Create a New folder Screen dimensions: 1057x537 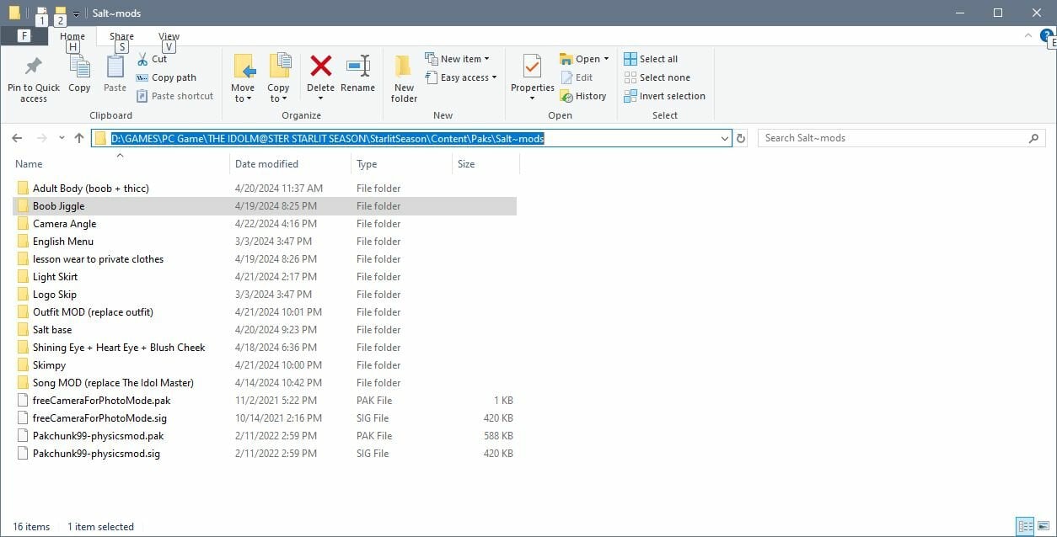[404, 79]
